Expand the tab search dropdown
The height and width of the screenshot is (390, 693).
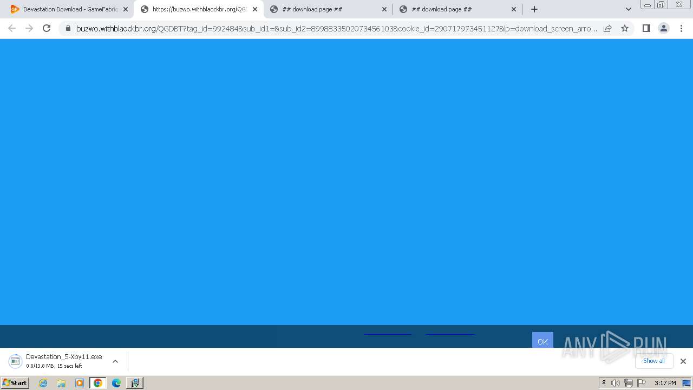coord(628,9)
